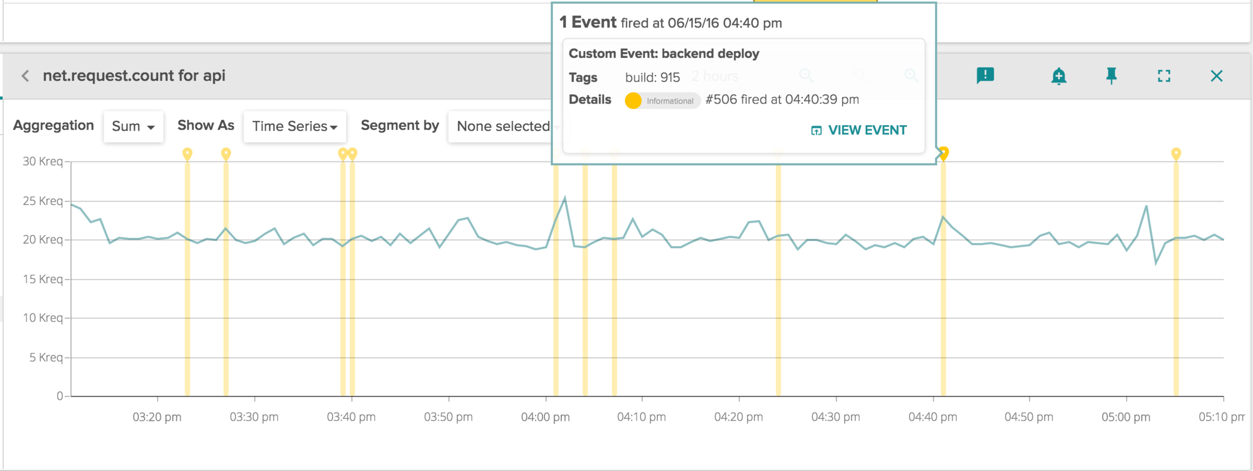Click the 05:00 pm x-axis label

(1126, 417)
